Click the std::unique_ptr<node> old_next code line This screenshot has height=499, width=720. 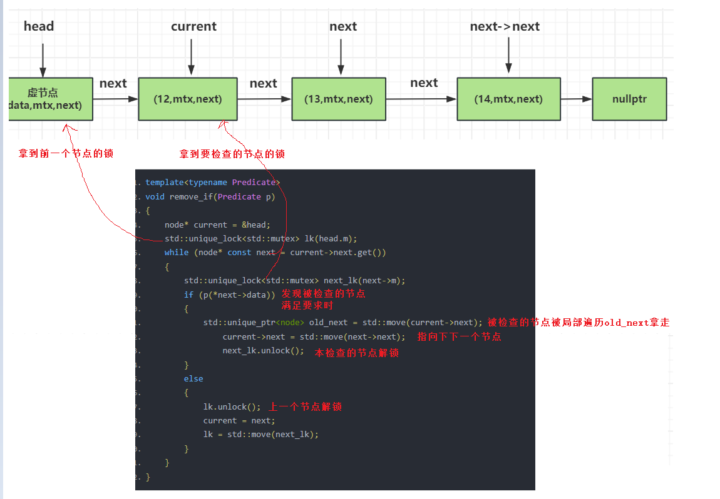343,323
